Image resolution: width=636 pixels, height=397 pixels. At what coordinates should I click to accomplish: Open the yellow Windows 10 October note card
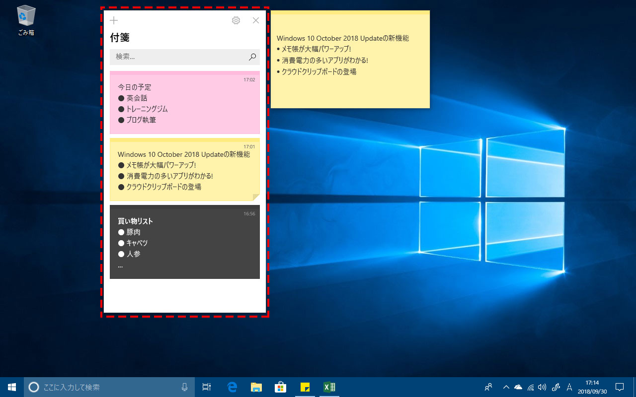click(x=185, y=169)
